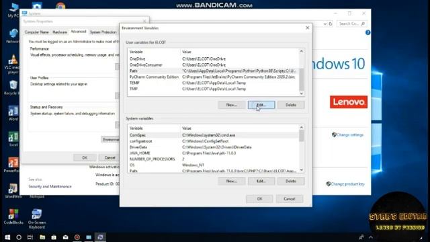Open Security and Maintenance link

point(50,186)
